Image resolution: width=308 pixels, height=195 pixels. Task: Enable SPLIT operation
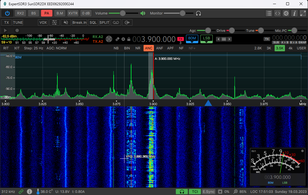click(x=104, y=23)
